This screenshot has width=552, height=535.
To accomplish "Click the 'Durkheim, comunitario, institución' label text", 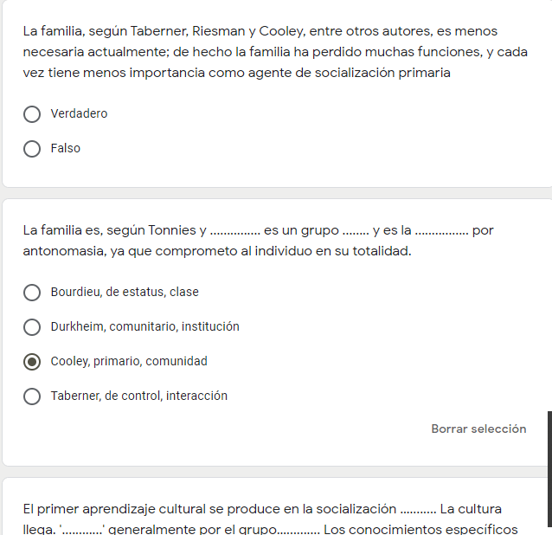I will [144, 327].
